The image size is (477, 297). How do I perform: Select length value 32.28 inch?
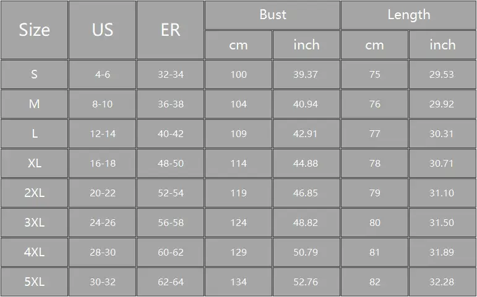[x=442, y=282]
